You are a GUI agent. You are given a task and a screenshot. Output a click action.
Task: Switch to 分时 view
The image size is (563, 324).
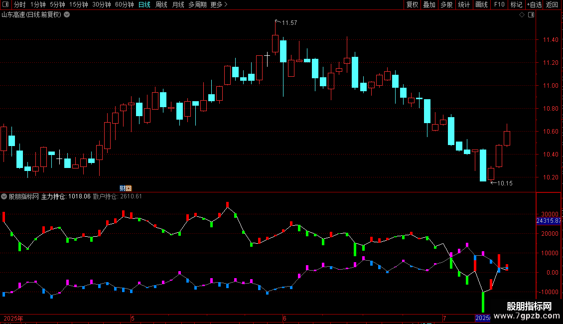pos(20,4)
